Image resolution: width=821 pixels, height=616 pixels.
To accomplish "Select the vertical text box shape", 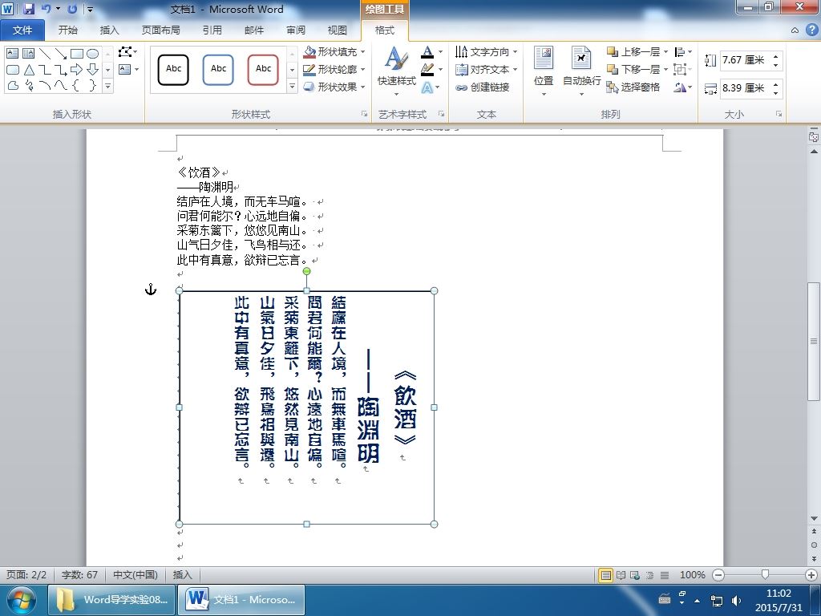I will [28, 54].
